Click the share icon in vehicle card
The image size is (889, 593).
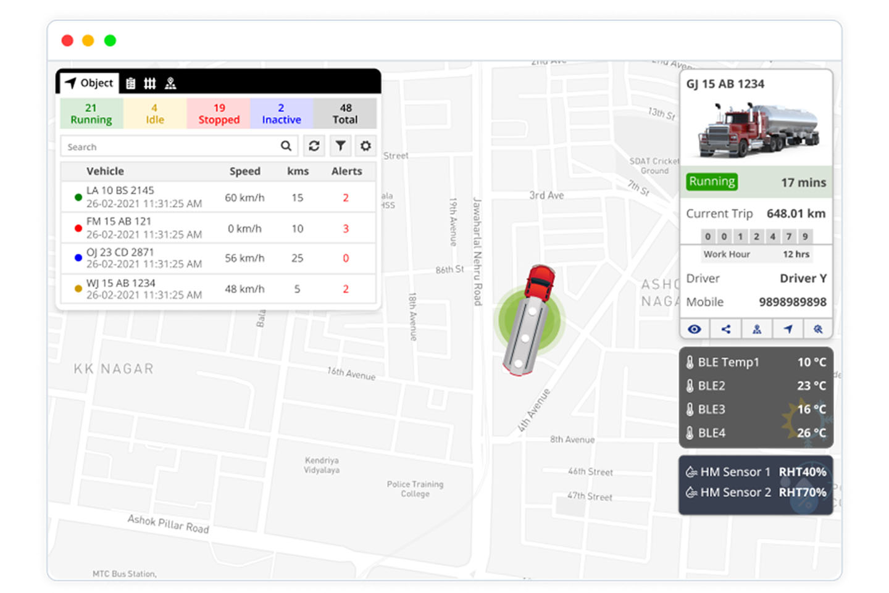pos(726,329)
